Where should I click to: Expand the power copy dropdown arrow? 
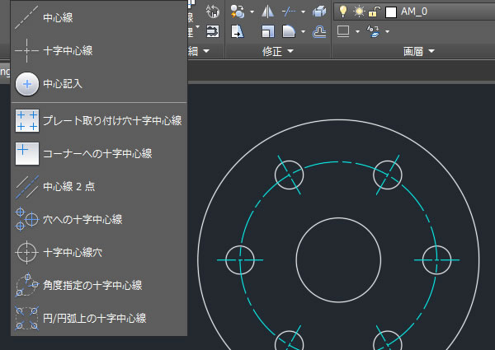pyautogui.click(x=252, y=12)
